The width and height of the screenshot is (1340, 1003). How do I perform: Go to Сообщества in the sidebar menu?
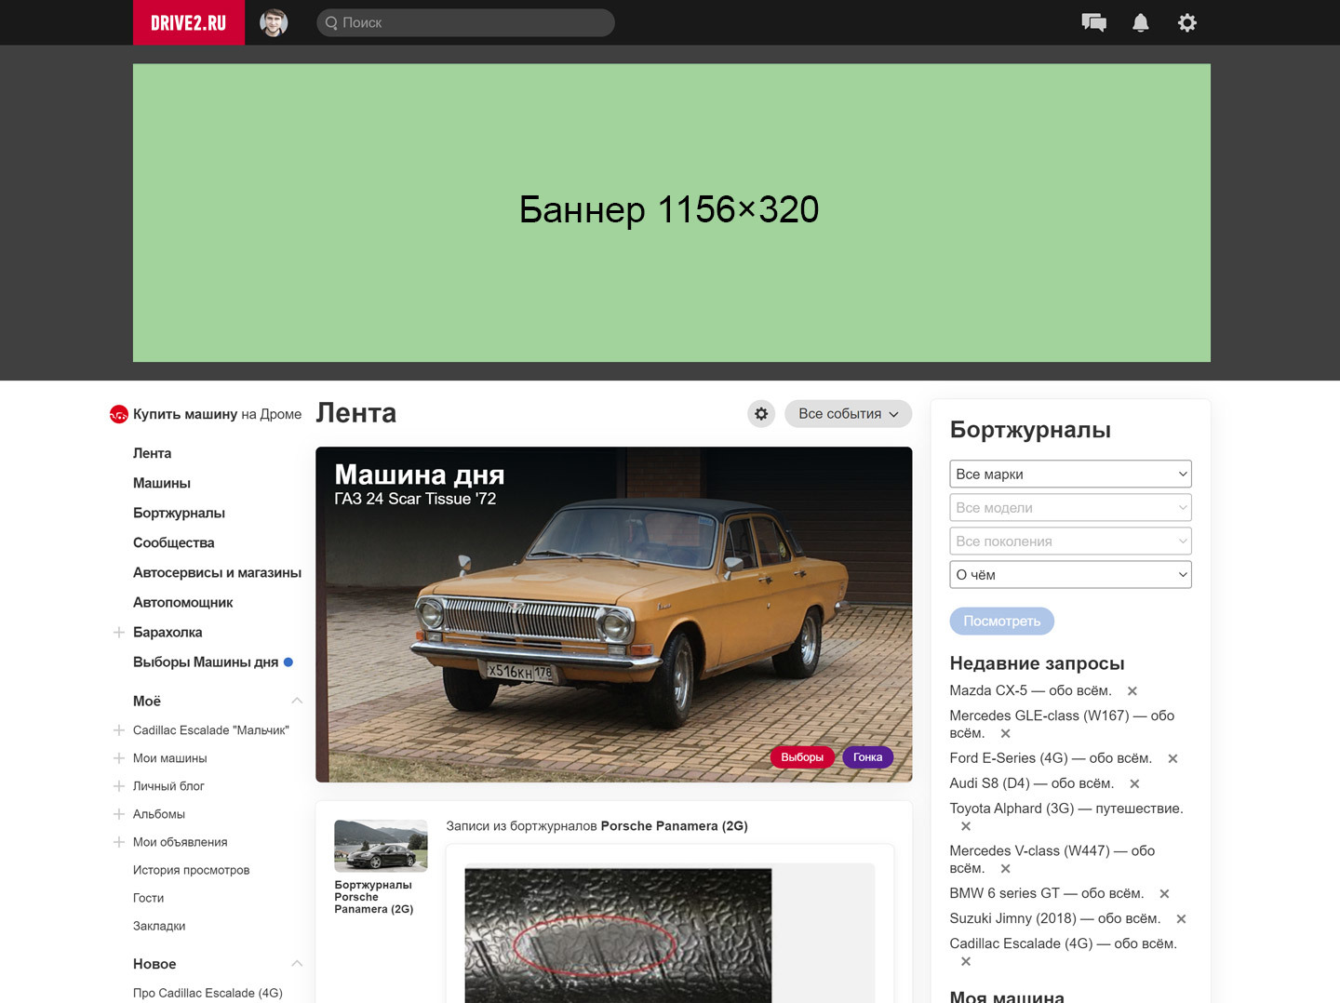pyautogui.click(x=173, y=542)
